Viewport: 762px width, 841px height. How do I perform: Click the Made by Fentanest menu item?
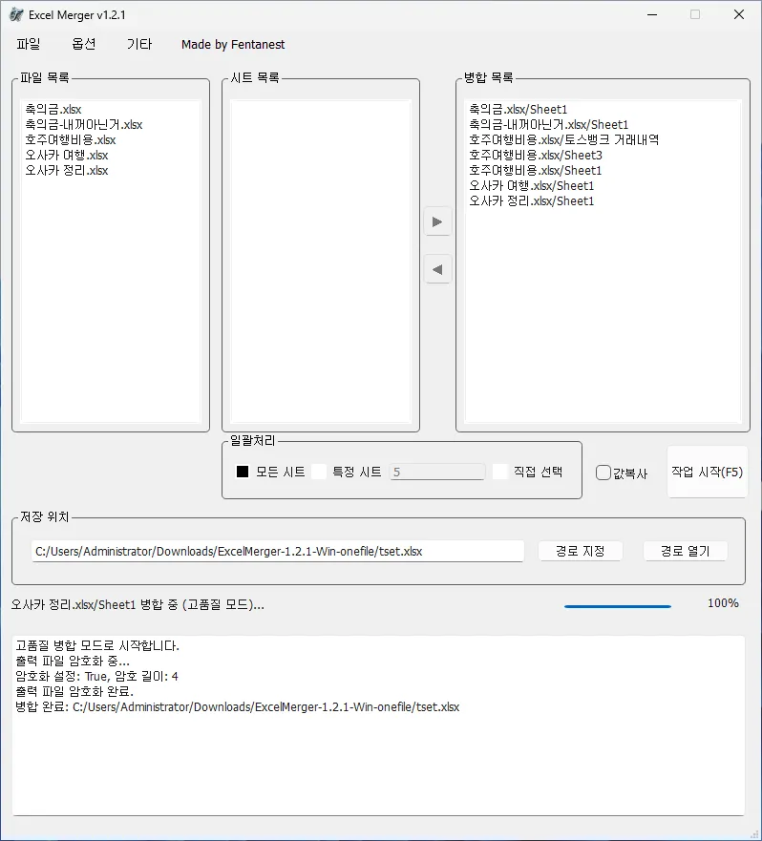[233, 45]
